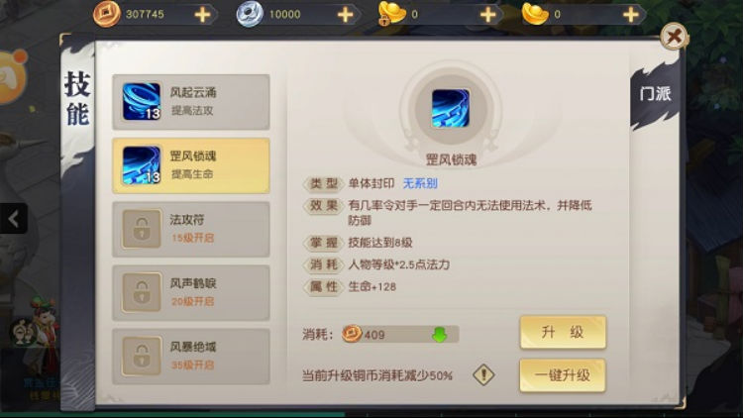The image size is (743, 418).
Task: Click the 一键升级 button
Action: point(563,375)
